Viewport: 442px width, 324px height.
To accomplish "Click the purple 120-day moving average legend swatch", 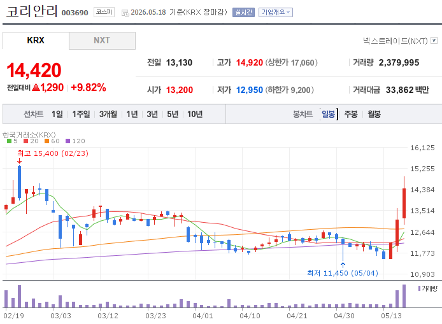I will [x=68, y=141].
